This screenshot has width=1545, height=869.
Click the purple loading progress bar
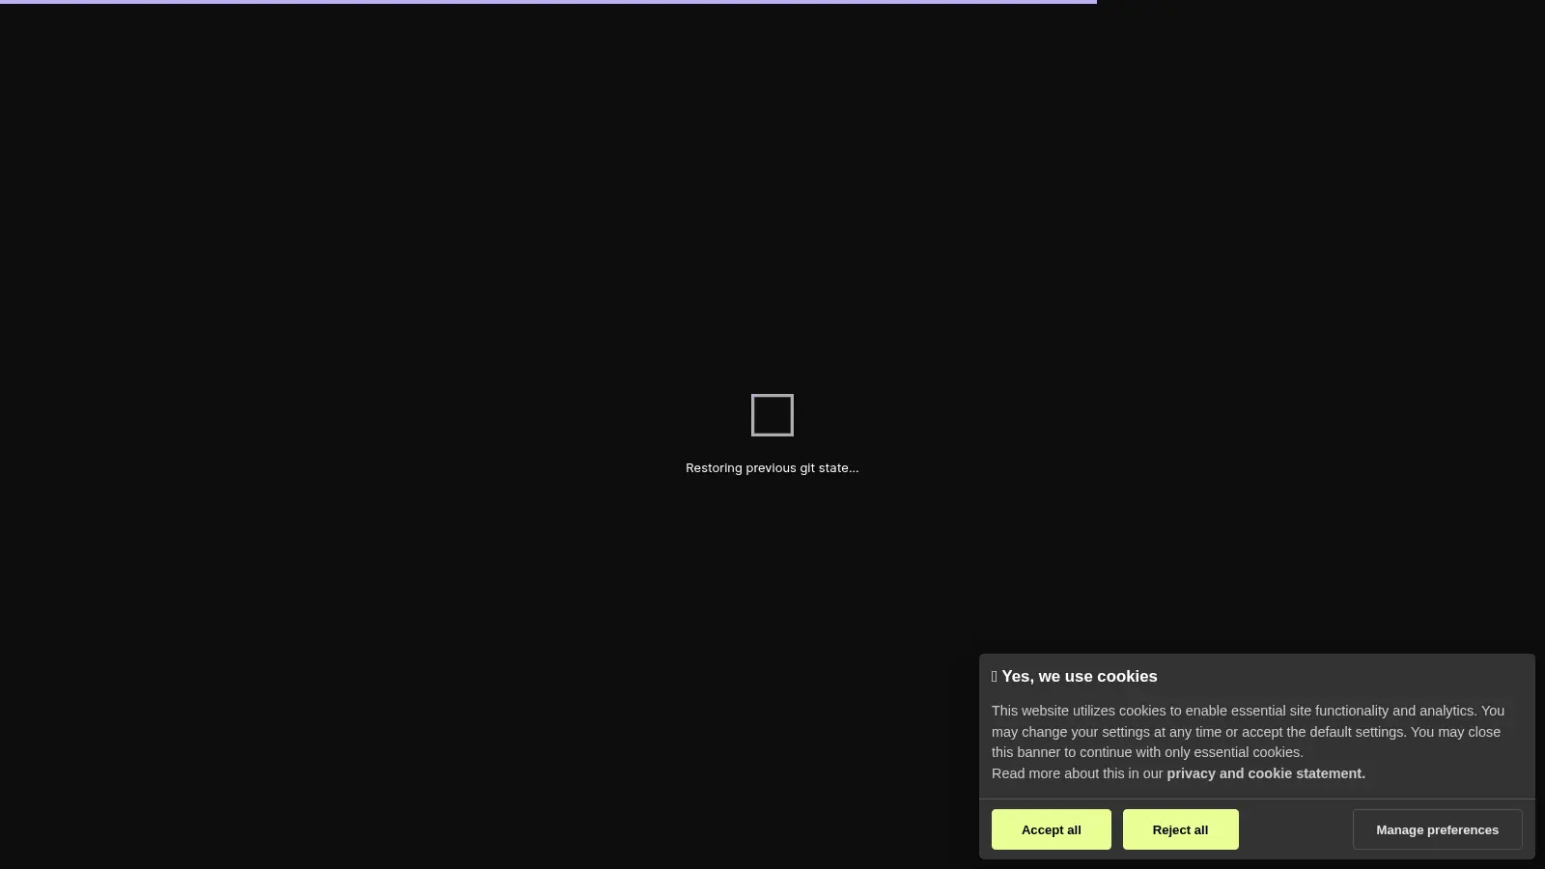click(x=548, y=2)
